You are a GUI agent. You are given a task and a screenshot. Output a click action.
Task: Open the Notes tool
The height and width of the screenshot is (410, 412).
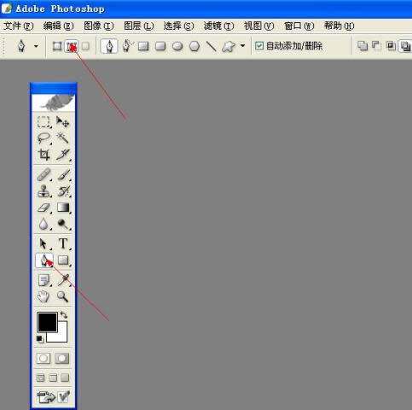pyautogui.click(x=44, y=280)
